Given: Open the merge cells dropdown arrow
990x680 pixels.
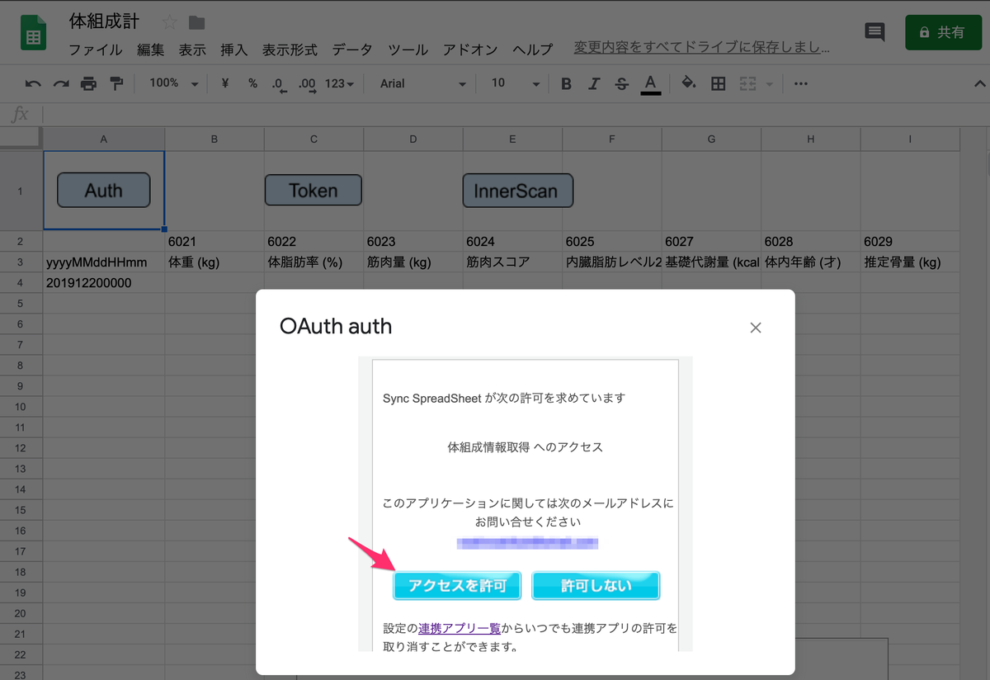Looking at the screenshot, I should (770, 84).
